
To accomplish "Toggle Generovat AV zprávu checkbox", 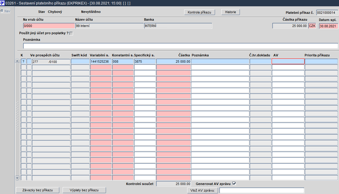I will click(234, 184).
